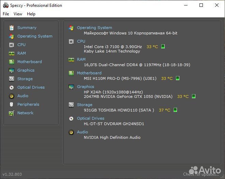Click the Storage heading link in main panel
The height and width of the screenshot is (179, 225).
pos(85,105)
